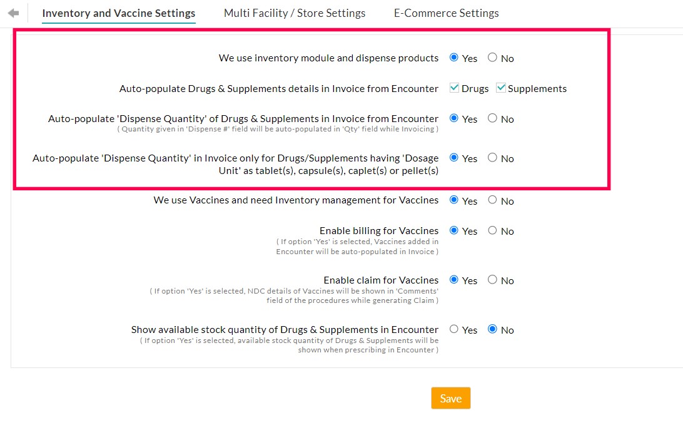Viewport: 683px width, 430px height.
Task: Select 'No' for showing stock quantity in Encounter
Action: tap(492, 329)
